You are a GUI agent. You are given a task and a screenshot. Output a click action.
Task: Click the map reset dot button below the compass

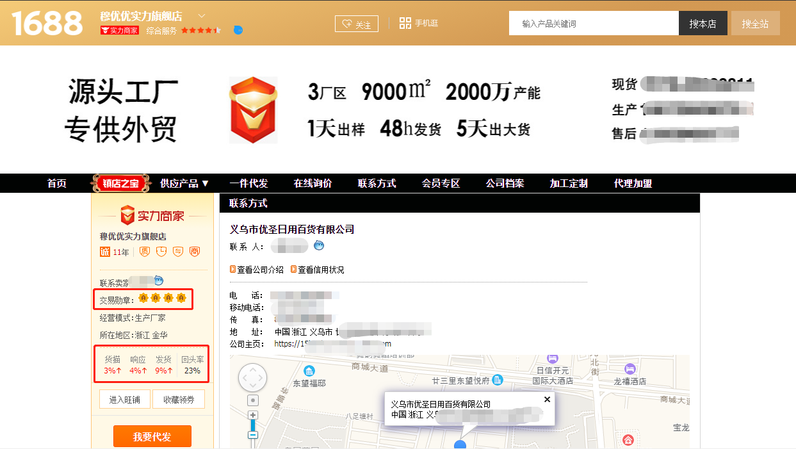tap(253, 401)
